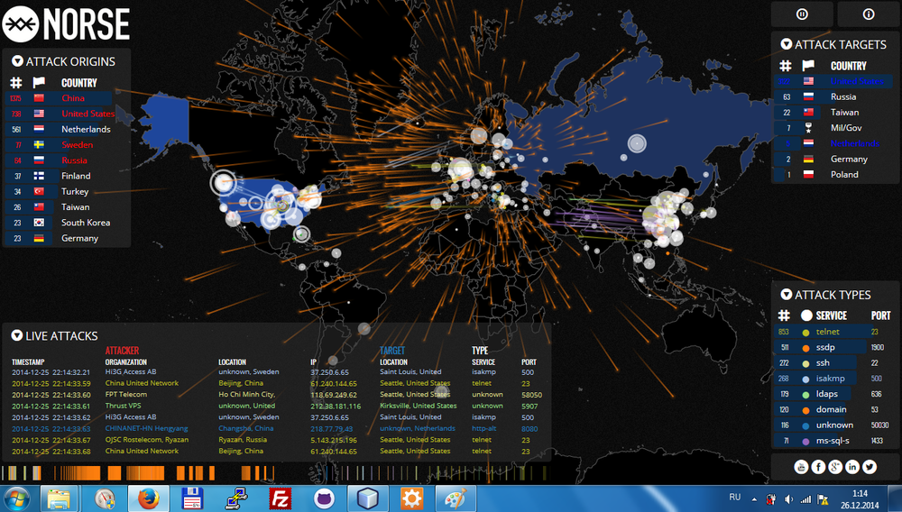Open Norse Facebook page icon
902x512 pixels.
(818, 467)
